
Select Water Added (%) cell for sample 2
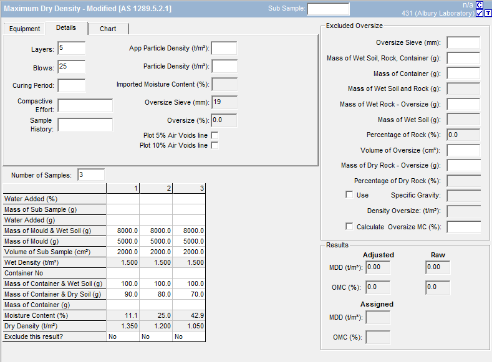pyautogui.click(x=156, y=199)
